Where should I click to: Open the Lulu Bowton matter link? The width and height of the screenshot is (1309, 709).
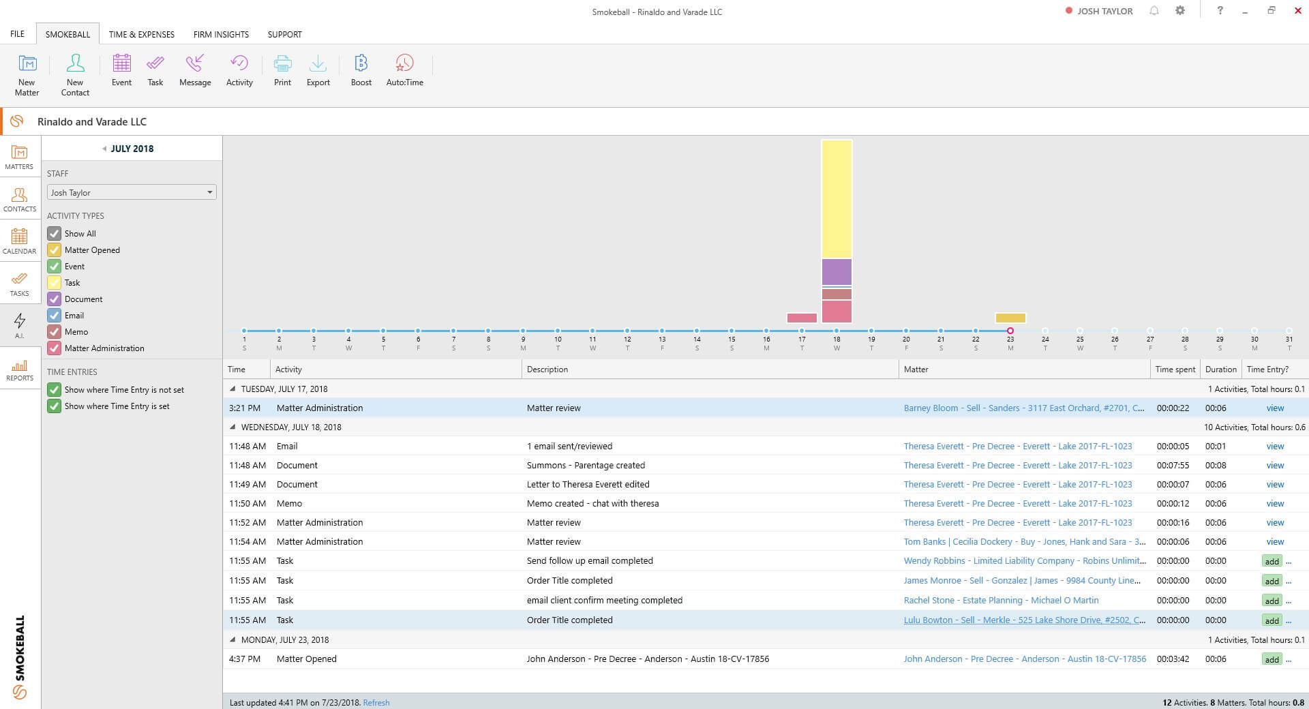[x=1024, y=620]
